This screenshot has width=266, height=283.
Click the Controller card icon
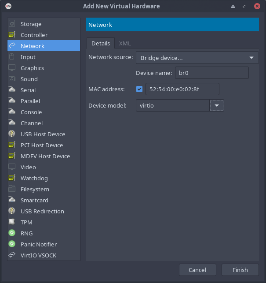pyautogui.click(x=12, y=35)
